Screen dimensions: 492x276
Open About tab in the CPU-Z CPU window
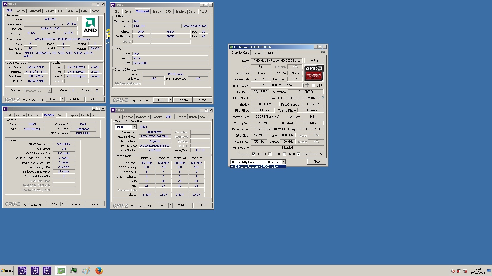point(95,11)
